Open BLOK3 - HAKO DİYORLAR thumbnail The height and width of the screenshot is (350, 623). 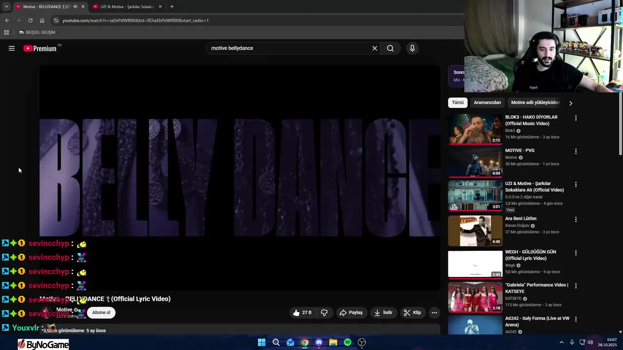tap(475, 129)
